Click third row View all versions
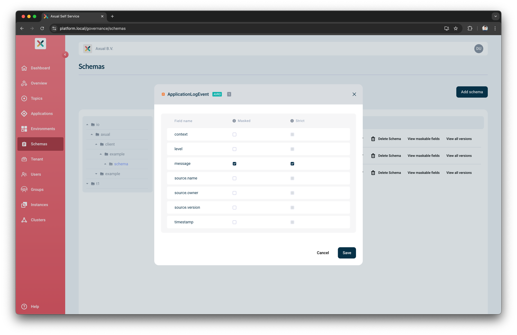This screenshot has height=335, width=517. click(x=459, y=173)
